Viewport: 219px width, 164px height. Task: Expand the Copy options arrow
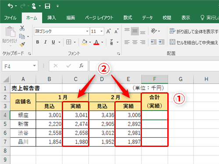tap(28, 36)
